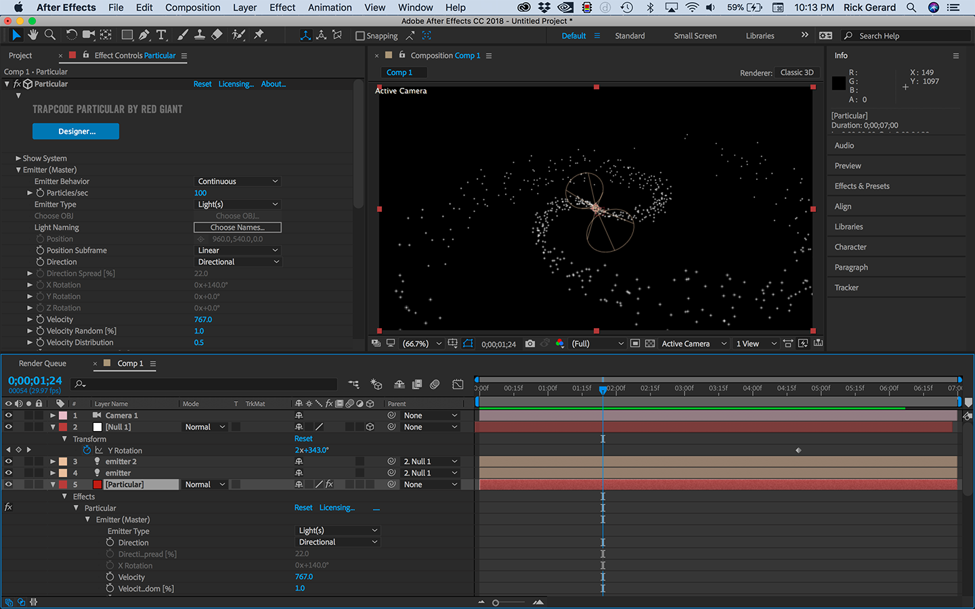975x609 pixels.
Task: Open the 66.7% magnification dropdown
Action: 422,344
